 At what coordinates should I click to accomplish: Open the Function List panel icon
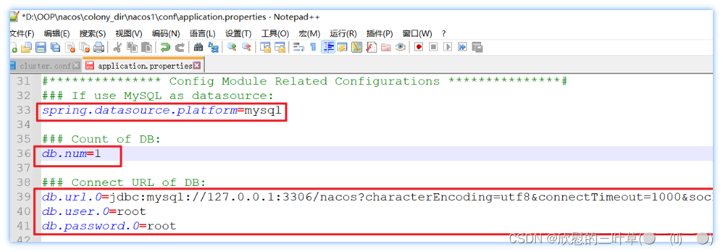tap(371, 47)
